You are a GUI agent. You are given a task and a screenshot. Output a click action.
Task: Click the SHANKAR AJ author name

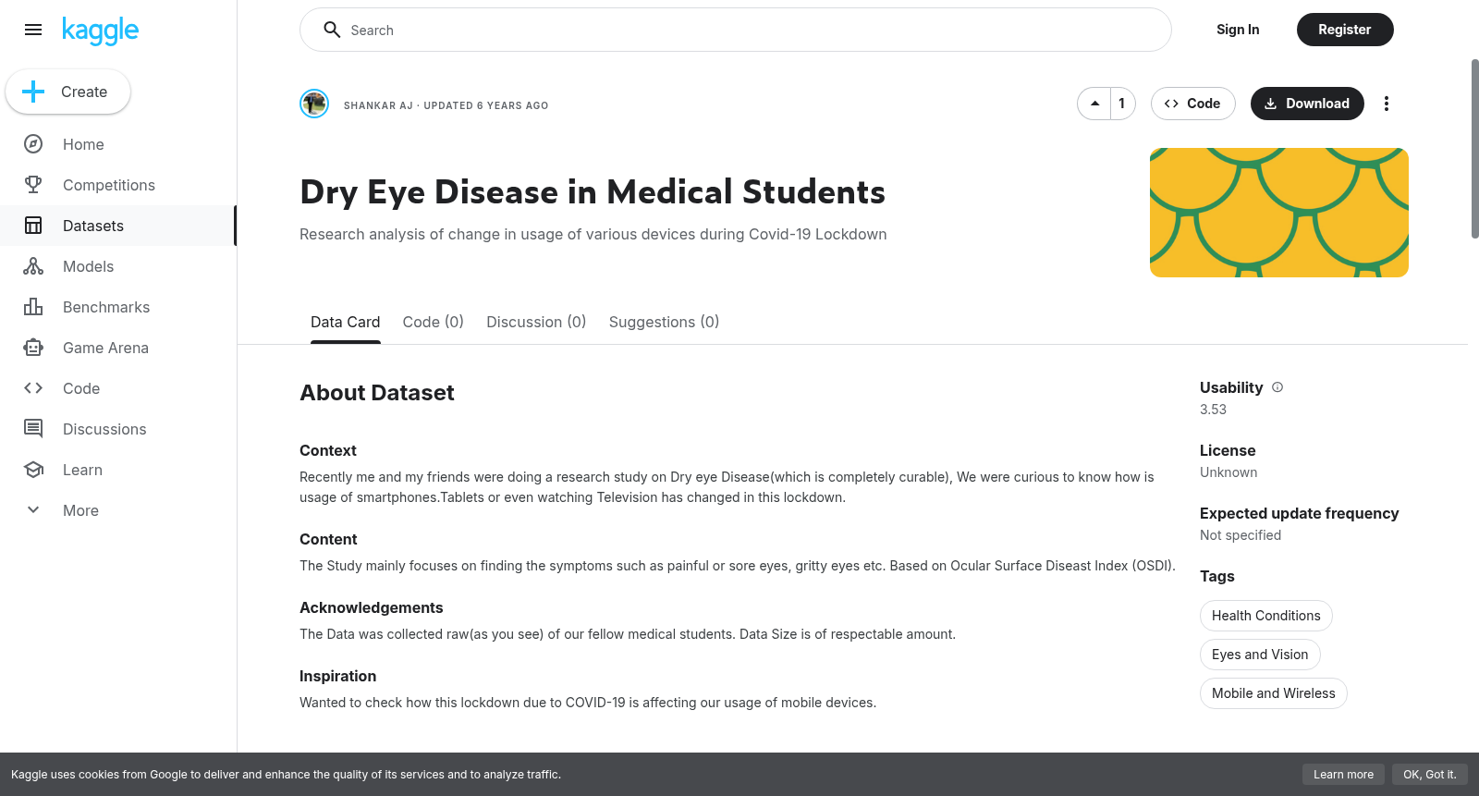[378, 105]
